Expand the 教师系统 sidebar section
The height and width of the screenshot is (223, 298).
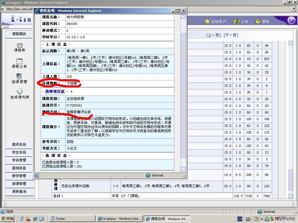click(x=19, y=145)
